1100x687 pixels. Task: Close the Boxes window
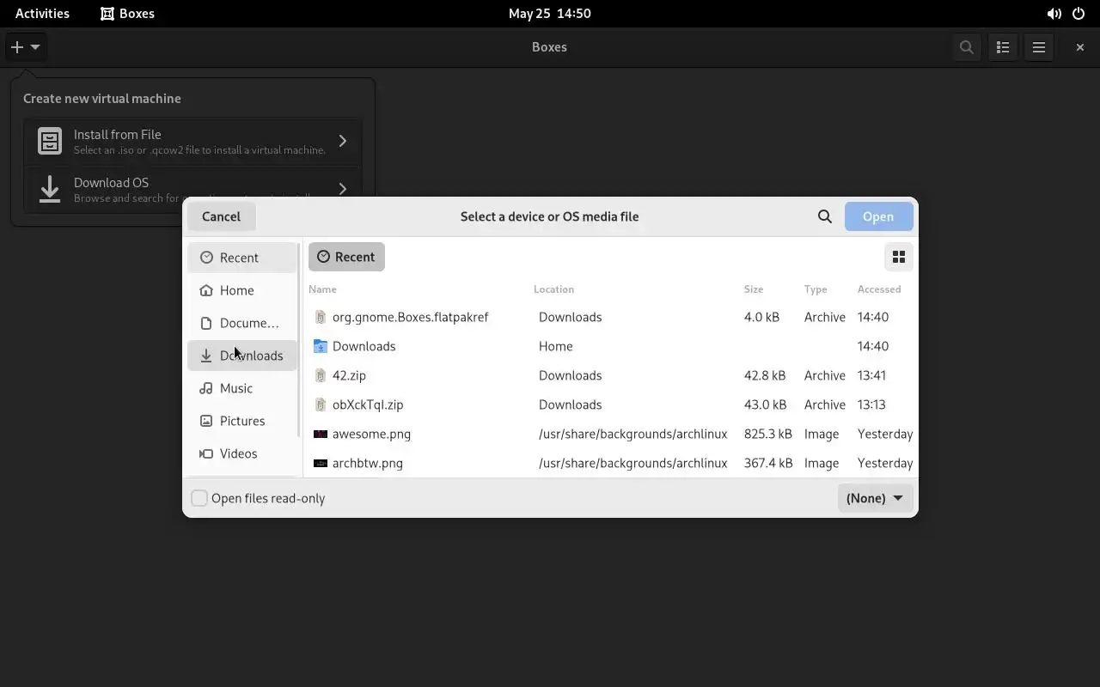[x=1080, y=47]
